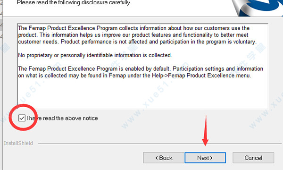The width and height of the screenshot is (283, 170).
Task: Click the red arrow annotation above Next
Action: pos(205,130)
